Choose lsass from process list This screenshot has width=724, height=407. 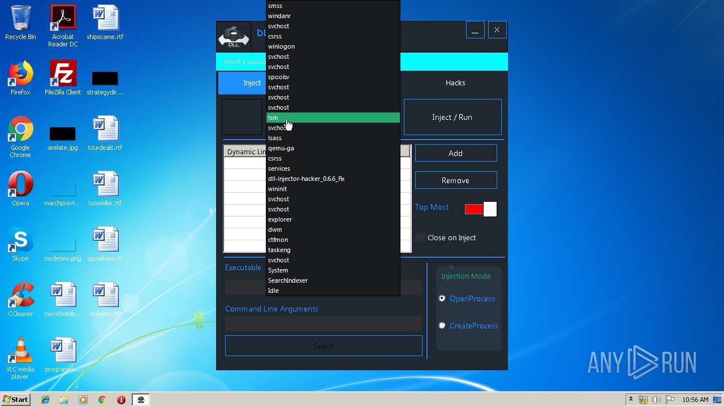(333, 138)
